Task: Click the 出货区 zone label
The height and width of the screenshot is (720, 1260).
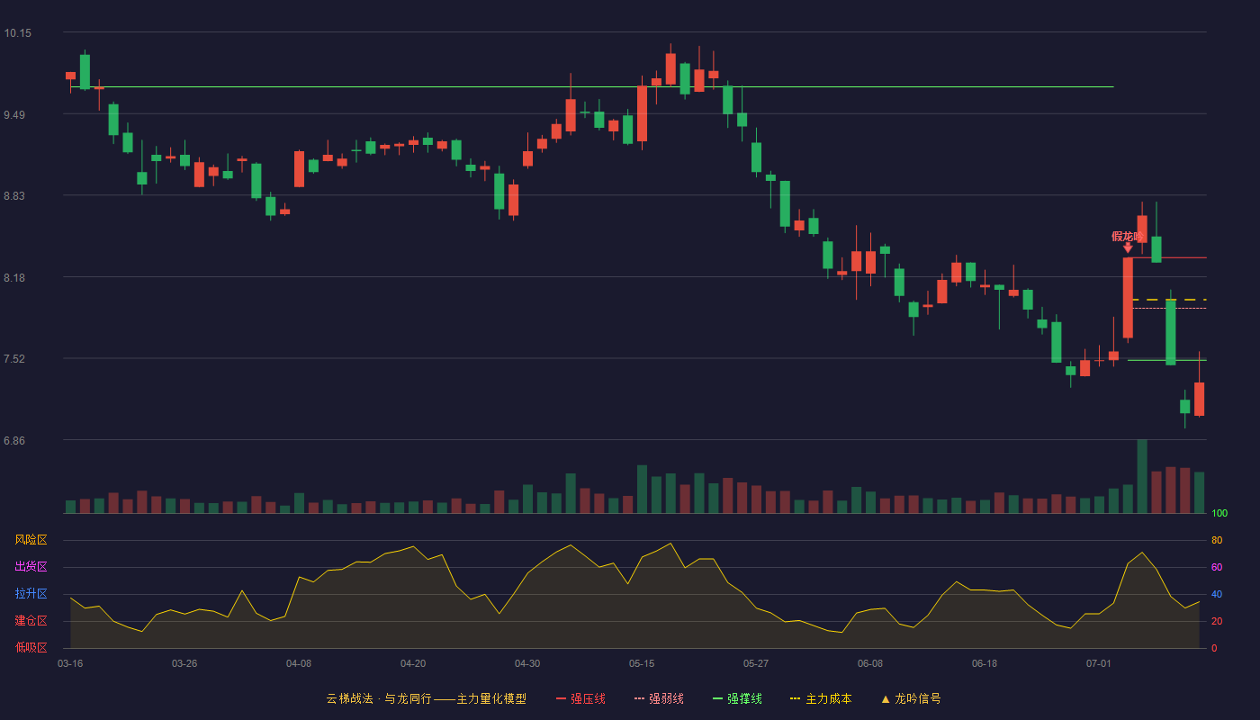Action: pos(31,567)
